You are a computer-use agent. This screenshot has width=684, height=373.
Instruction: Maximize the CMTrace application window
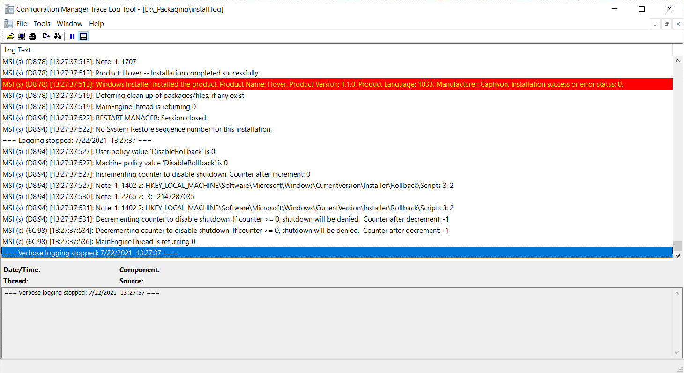point(642,9)
